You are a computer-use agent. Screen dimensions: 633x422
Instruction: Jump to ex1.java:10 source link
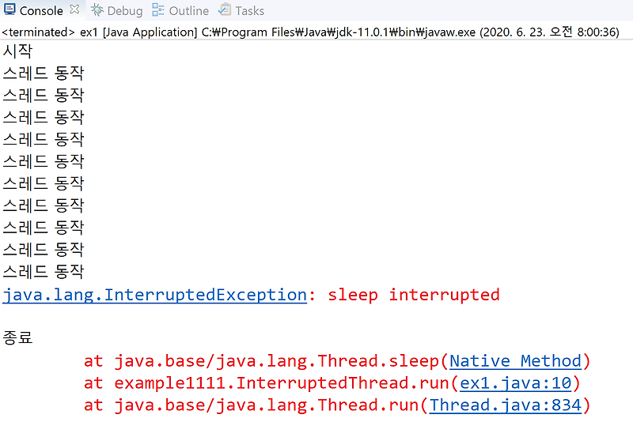(516, 383)
